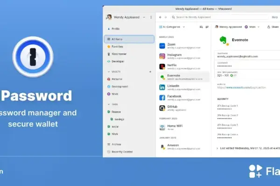Click the 2FA Backup Code 3 value
The image size is (280, 186).
click(x=224, y=128)
